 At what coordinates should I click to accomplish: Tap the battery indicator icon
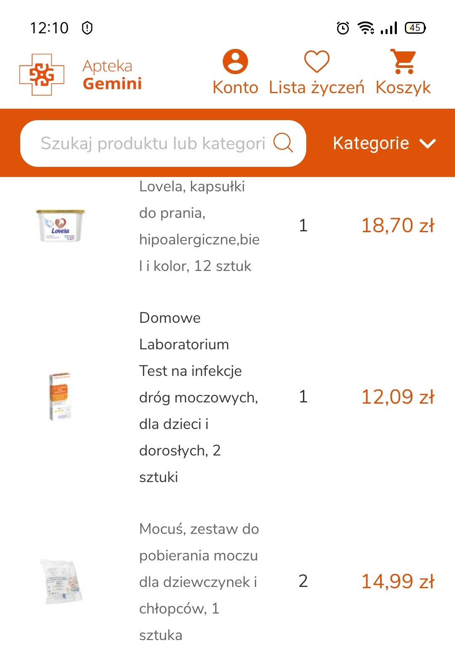point(415,28)
